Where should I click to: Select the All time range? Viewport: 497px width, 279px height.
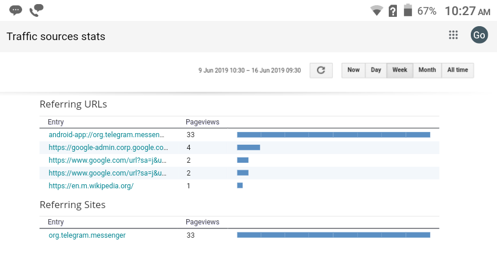(457, 70)
